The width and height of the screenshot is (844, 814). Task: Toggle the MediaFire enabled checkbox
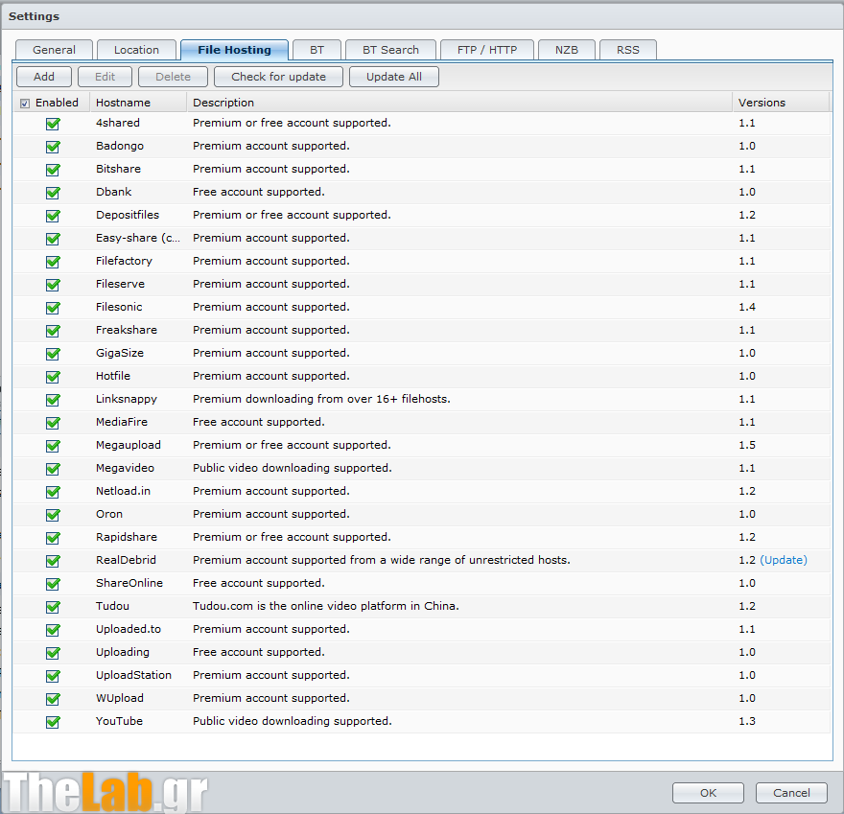53,423
